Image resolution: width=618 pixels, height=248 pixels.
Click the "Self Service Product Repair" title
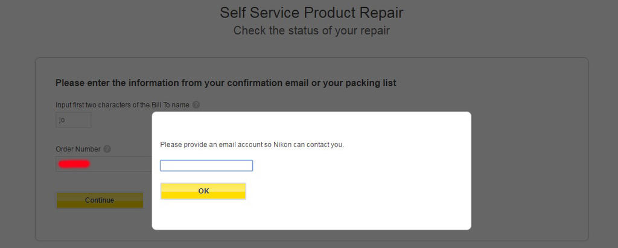(311, 13)
